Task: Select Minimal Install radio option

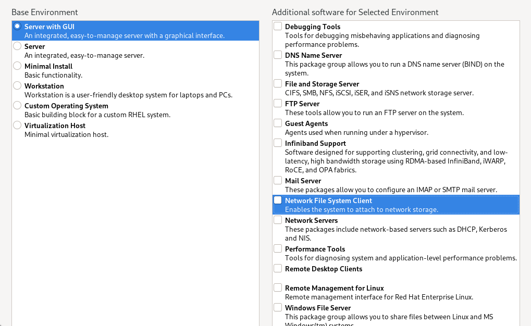Action: 17,66
